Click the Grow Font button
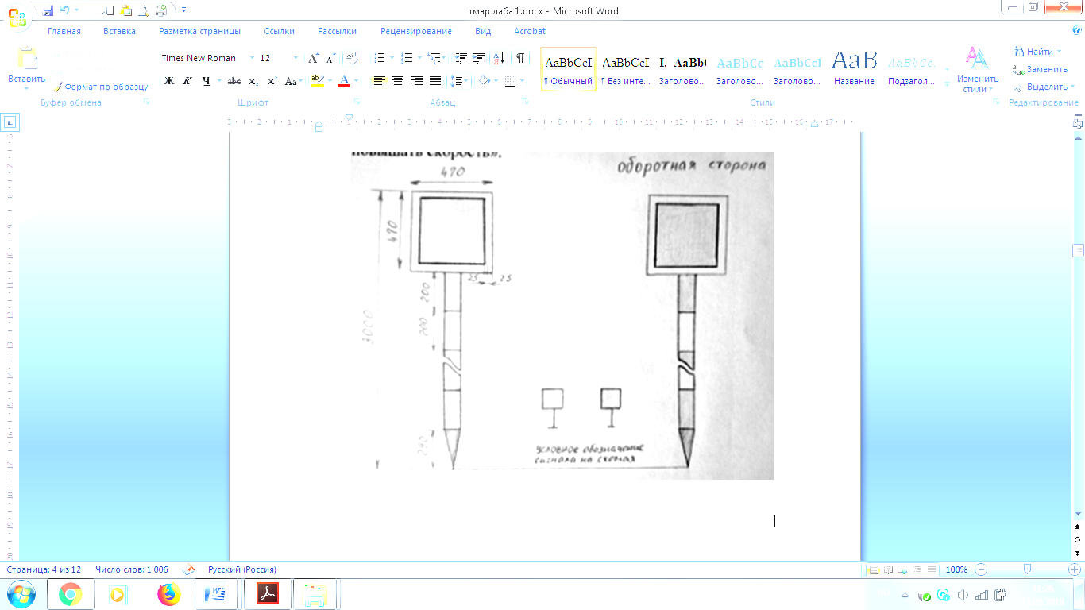The width and height of the screenshot is (1085, 610). [314, 58]
